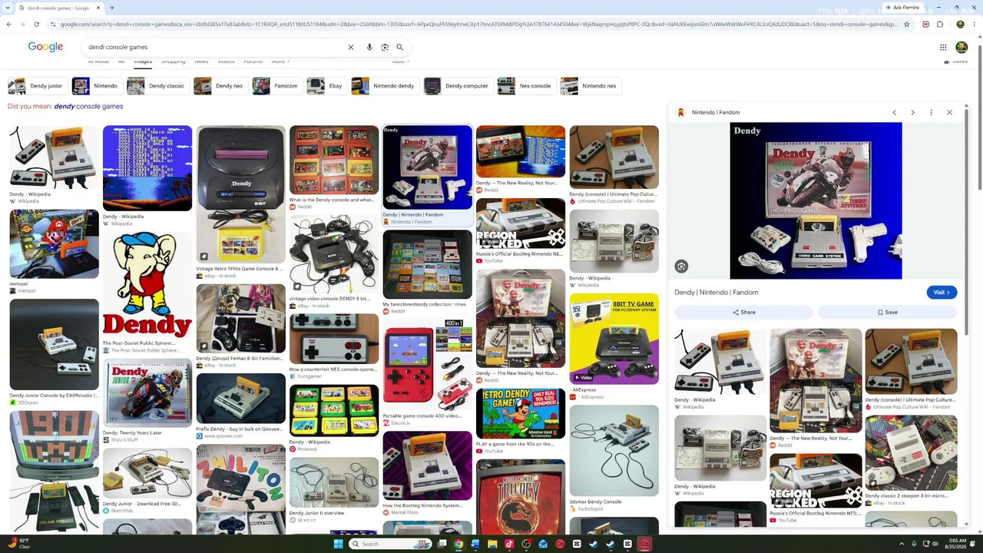Open the preview panel three-dot menu

(931, 112)
